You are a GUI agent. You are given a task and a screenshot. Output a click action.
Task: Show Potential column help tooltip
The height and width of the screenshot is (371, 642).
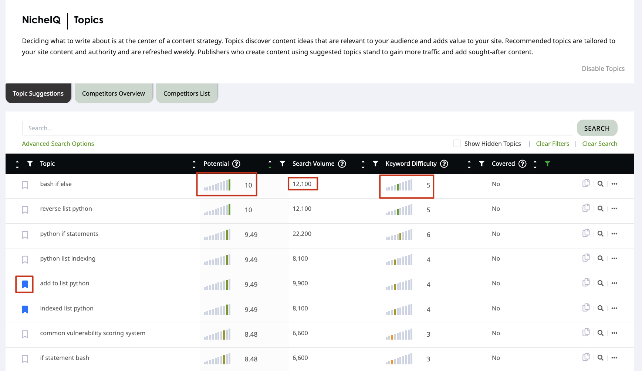(x=236, y=164)
